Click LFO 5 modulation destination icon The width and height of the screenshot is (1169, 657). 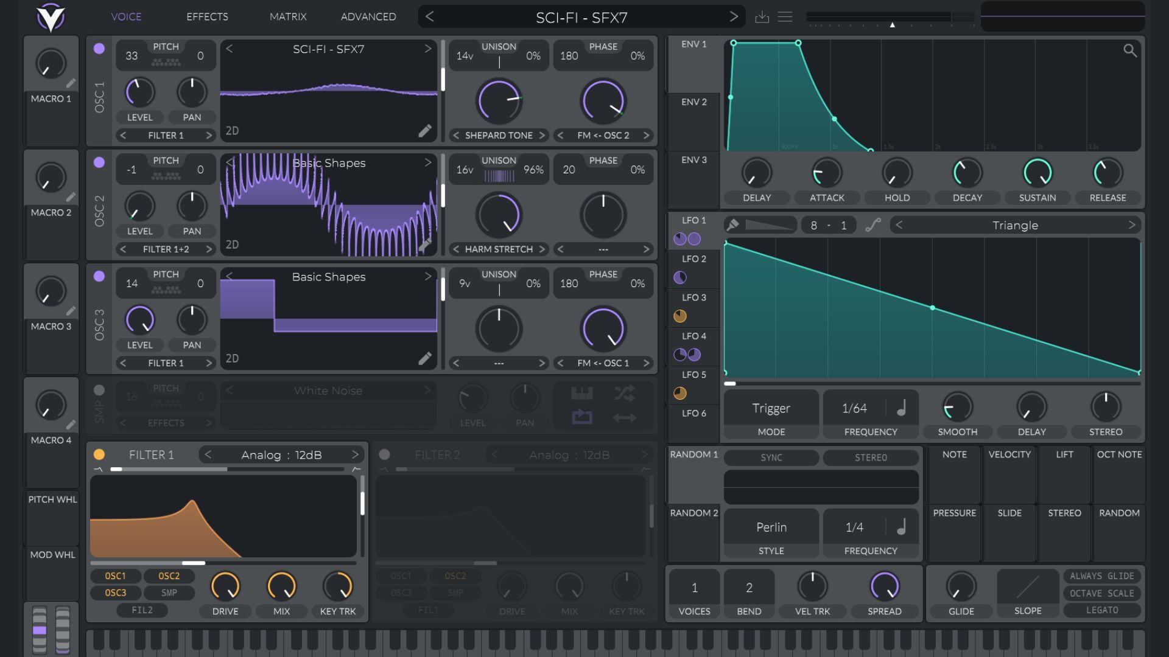680,393
